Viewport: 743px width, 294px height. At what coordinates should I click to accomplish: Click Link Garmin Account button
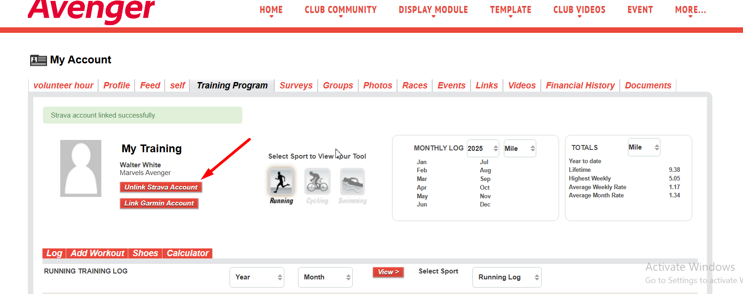tap(159, 203)
